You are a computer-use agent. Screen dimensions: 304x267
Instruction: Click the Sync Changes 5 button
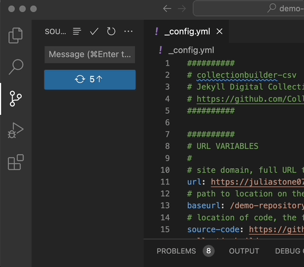90,80
